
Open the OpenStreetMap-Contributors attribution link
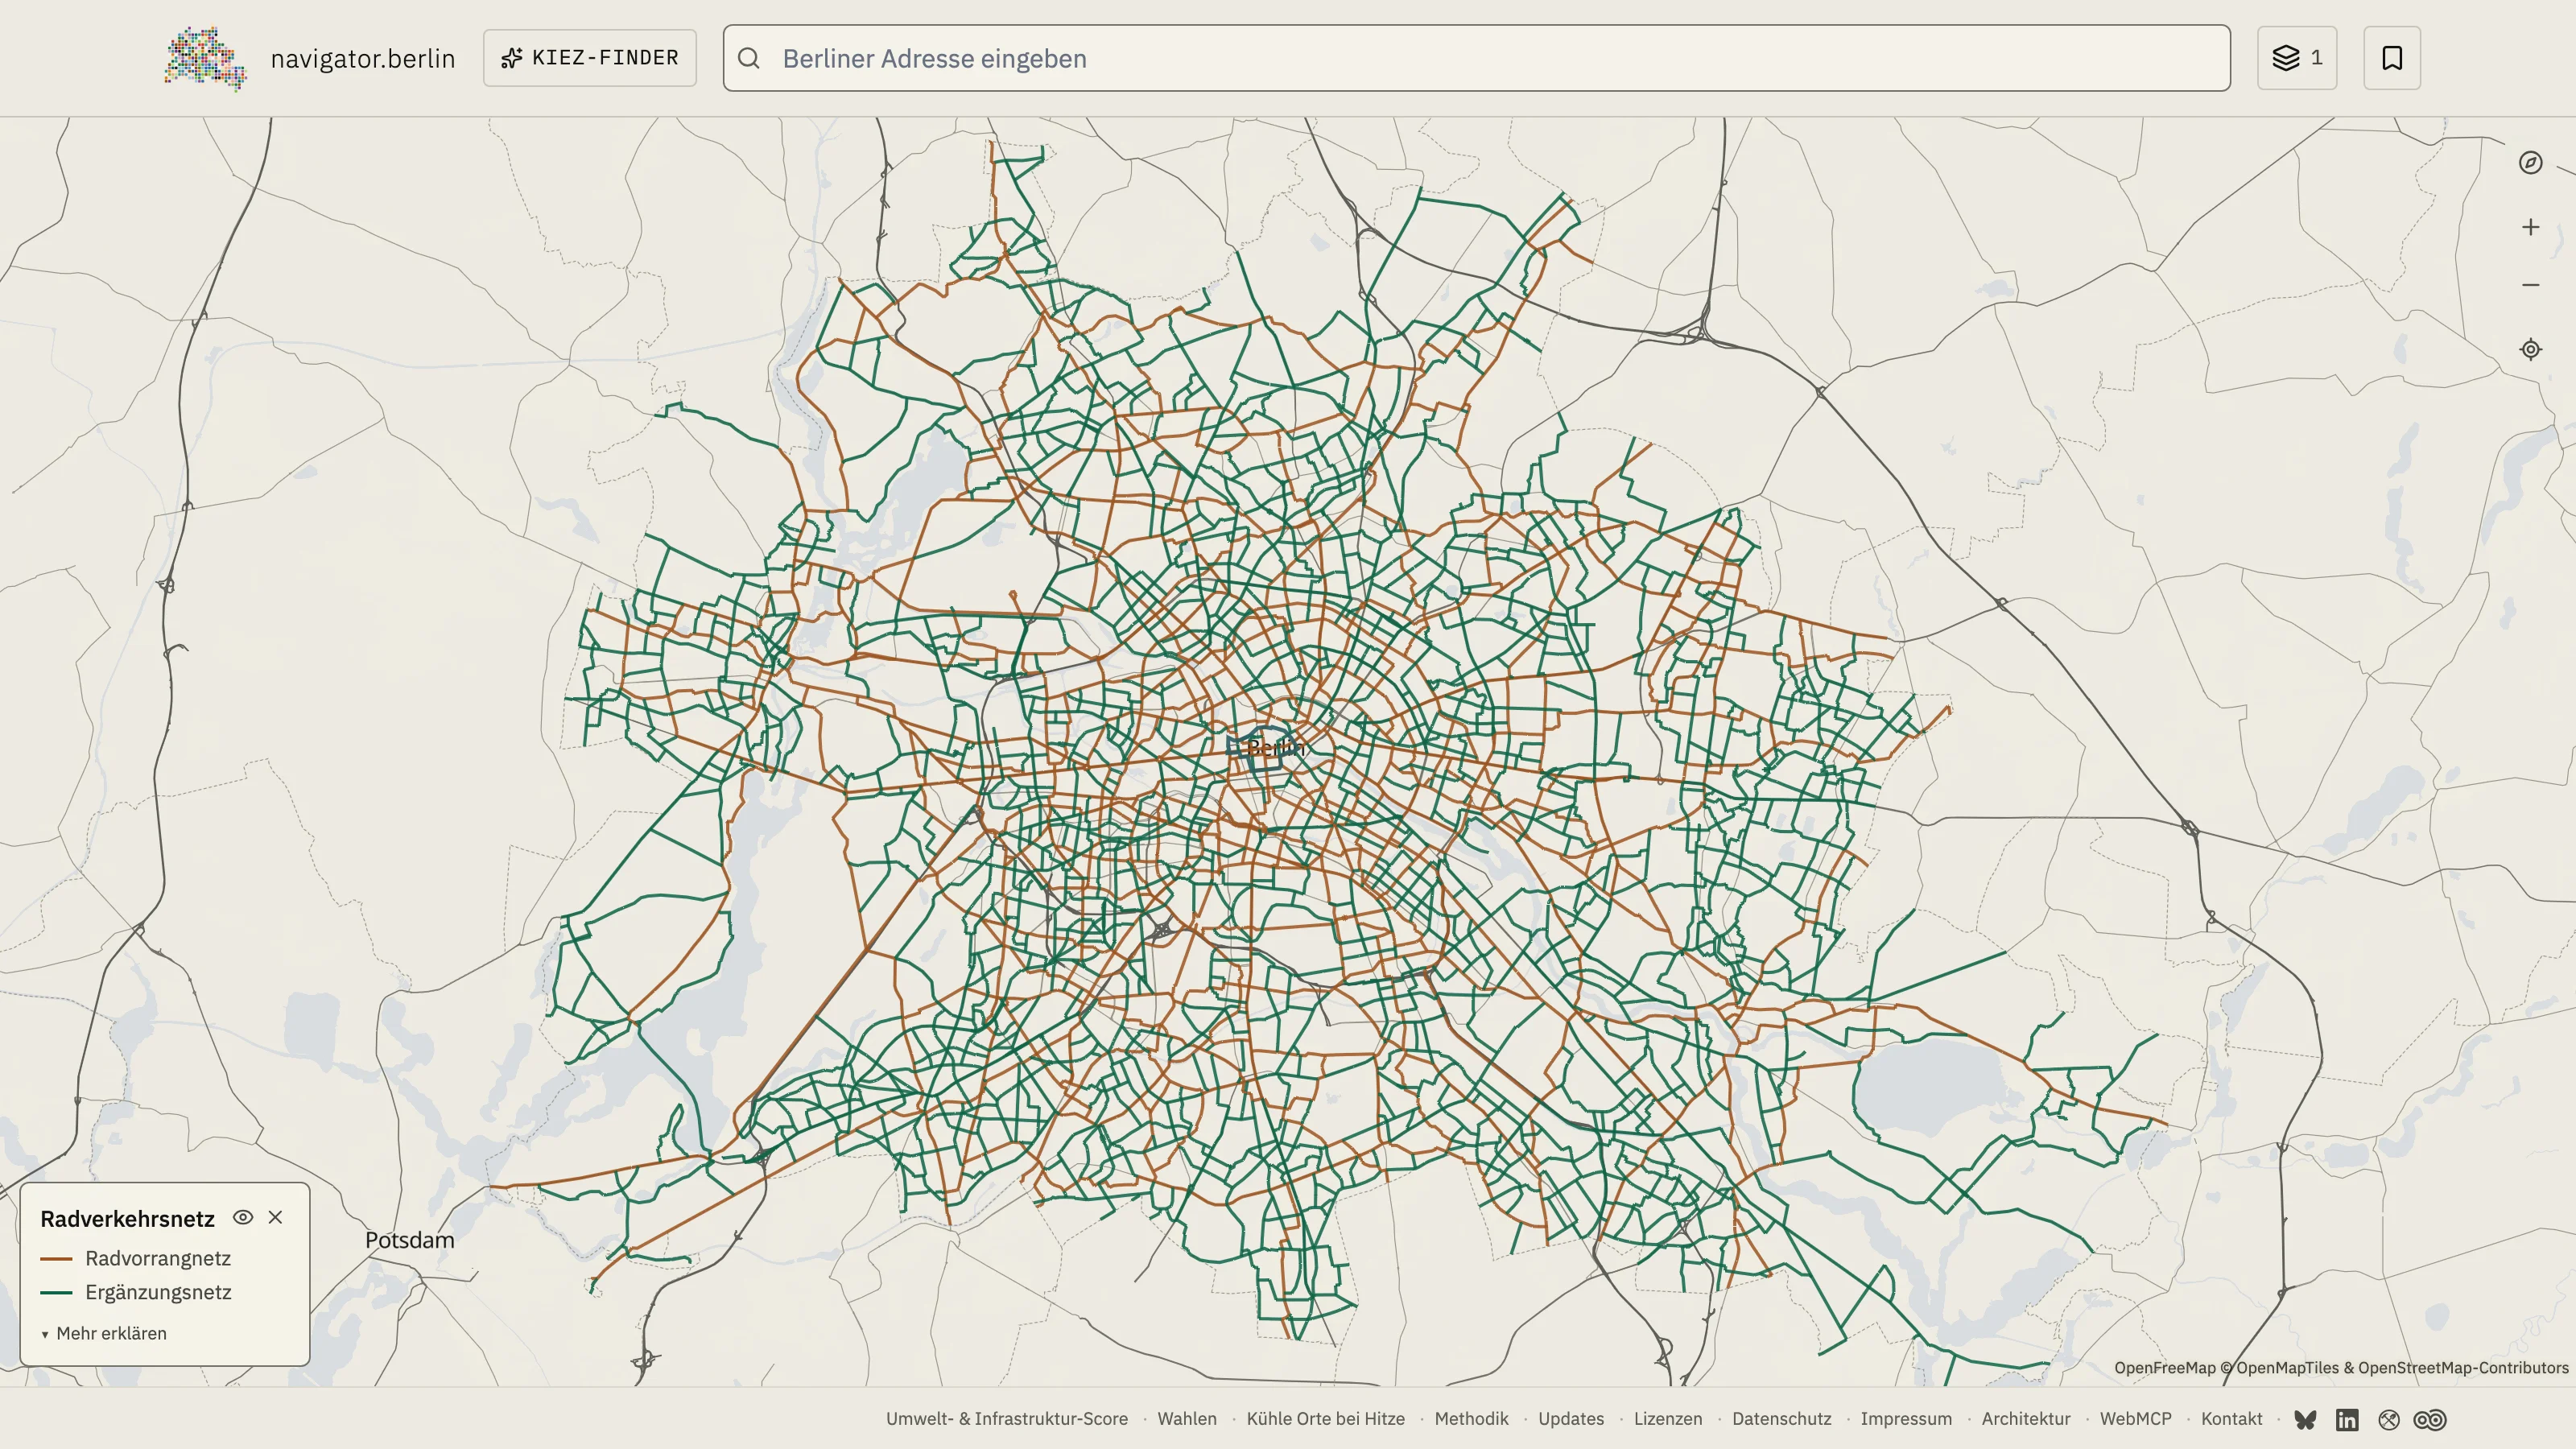tap(2463, 1368)
